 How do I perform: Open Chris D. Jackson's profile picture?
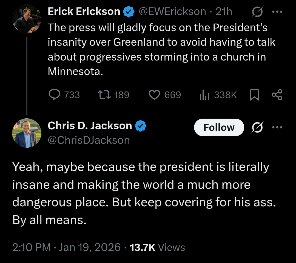coord(27,133)
